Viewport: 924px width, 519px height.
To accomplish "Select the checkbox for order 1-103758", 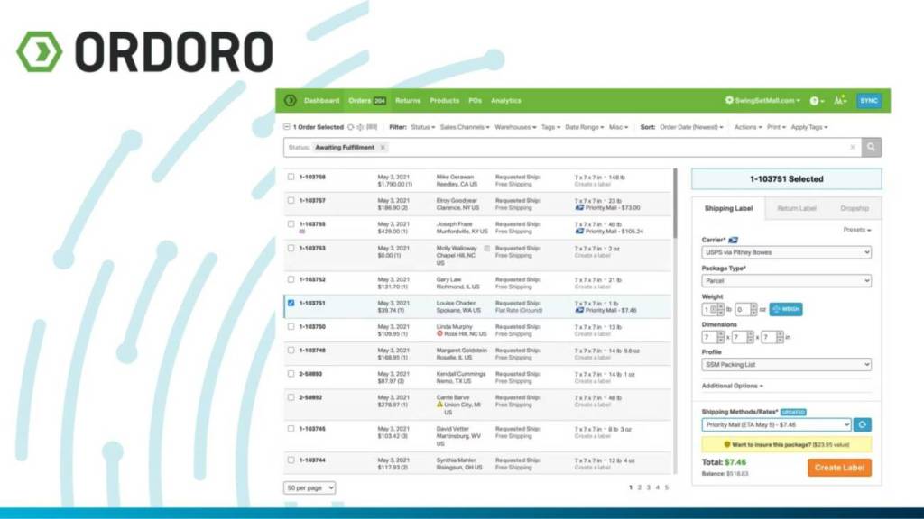I will point(291,177).
